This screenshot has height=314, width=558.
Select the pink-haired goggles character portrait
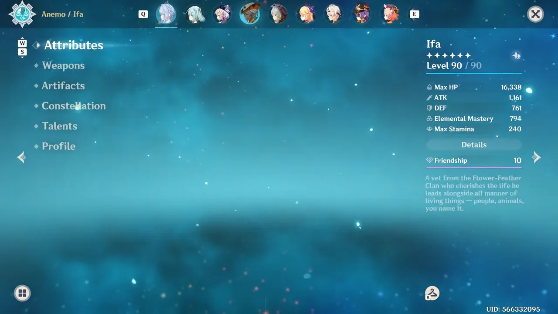coord(389,14)
